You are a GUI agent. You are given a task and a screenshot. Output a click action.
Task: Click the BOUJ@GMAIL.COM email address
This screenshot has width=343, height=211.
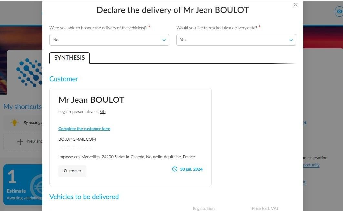[77, 139]
